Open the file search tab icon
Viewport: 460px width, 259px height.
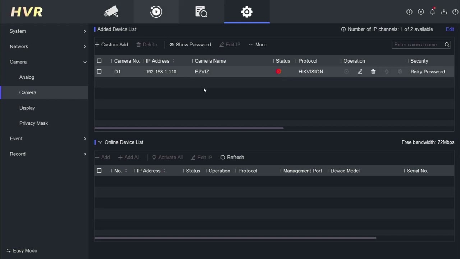(x=201, y=12)
